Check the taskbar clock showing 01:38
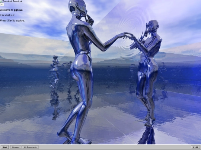Image resolution: width=201 pixels, height=150 pixels. 195,147
